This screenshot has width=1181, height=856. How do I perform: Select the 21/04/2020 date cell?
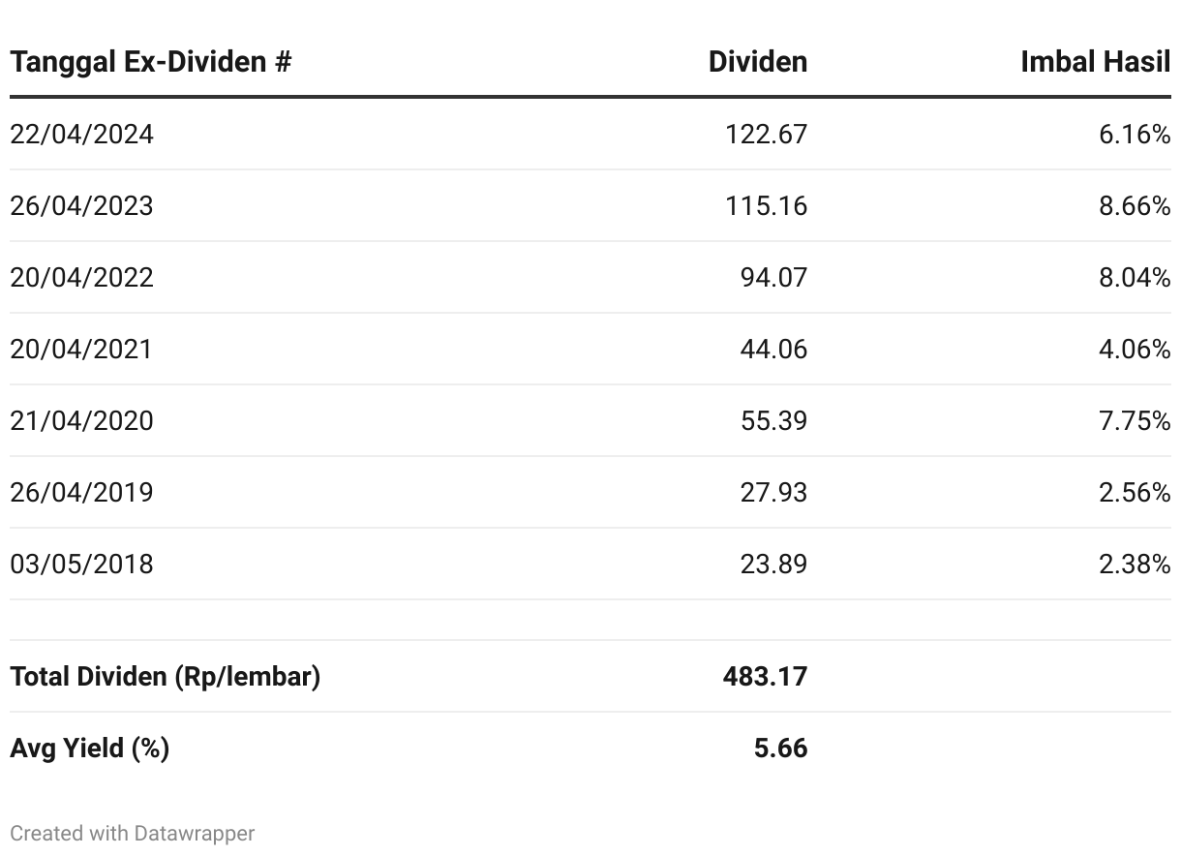pyautogui.click(x=81, y=420)
